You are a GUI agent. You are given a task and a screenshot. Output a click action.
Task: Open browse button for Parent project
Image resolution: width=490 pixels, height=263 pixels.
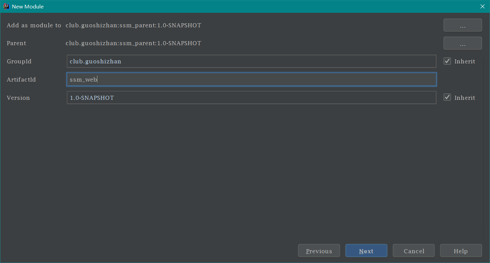coord(463,43)
